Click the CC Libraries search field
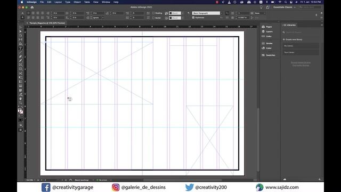 coord(301,32)
